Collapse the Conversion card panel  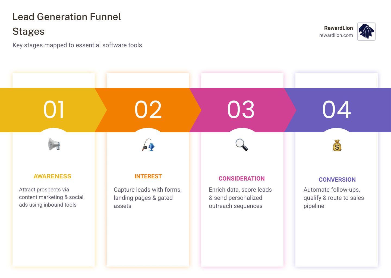point(333,198)
